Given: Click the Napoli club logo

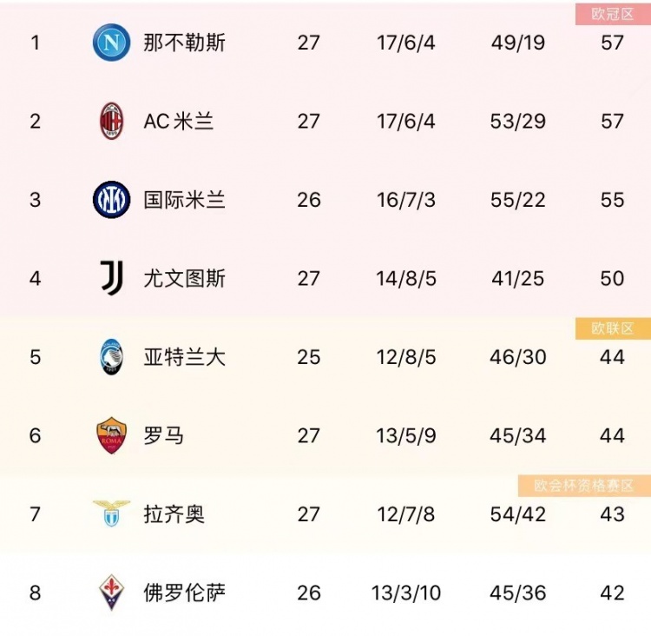Looking at the screenshot, I should (x=111, y=42).
